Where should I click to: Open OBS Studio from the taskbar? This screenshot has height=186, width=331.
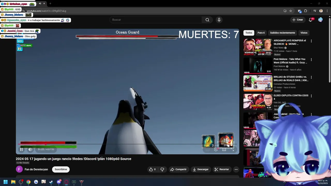coord(21,182)
